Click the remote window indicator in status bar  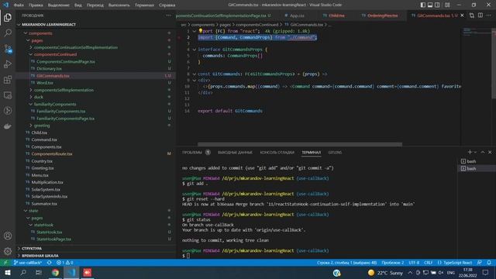(x=5, y=263)
